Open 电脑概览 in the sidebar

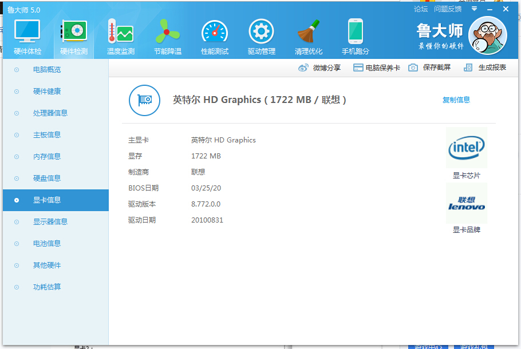coord(56,70)
